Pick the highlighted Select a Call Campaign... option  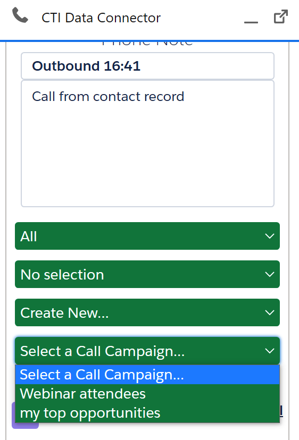point(147,375)
